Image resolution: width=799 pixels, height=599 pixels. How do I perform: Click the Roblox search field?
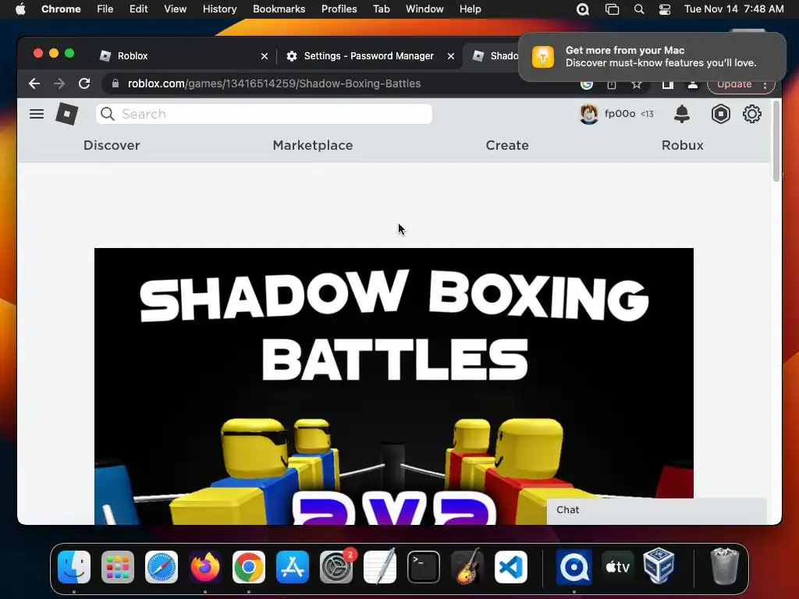click(x=264, y=114)
